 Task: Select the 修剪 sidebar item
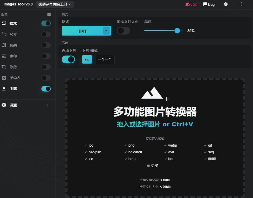point(13,67)
